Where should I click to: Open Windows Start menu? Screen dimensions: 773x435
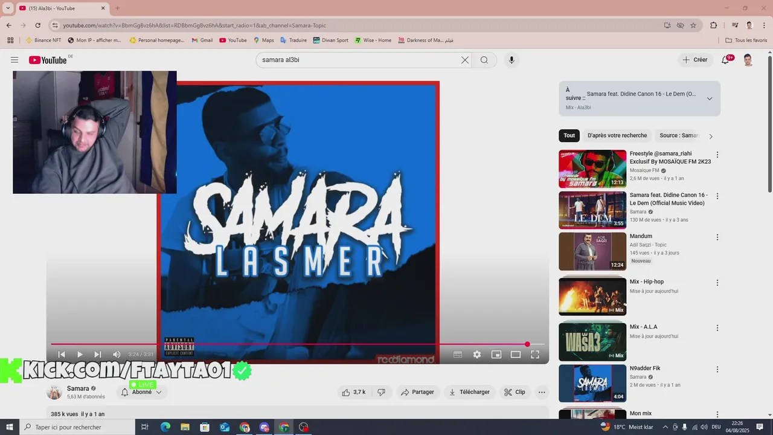point(9,427)
